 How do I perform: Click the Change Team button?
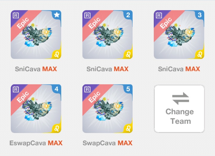179,109
